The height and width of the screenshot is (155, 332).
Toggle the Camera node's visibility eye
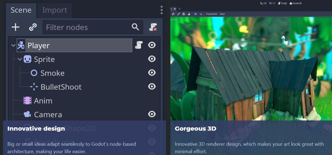click(152, 114)
